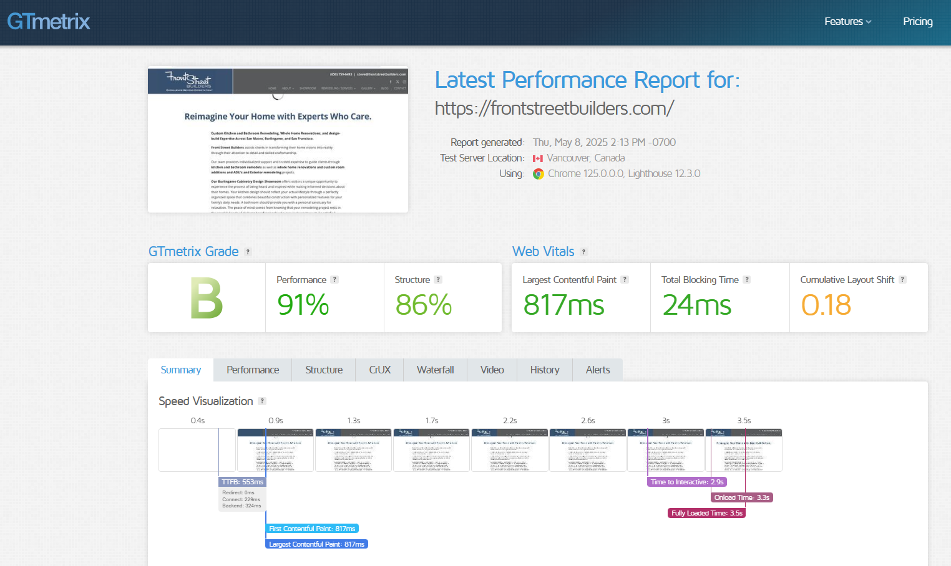
Task: Open the Alerts tab
Action: pyautogui.click(x=598, y=370)
